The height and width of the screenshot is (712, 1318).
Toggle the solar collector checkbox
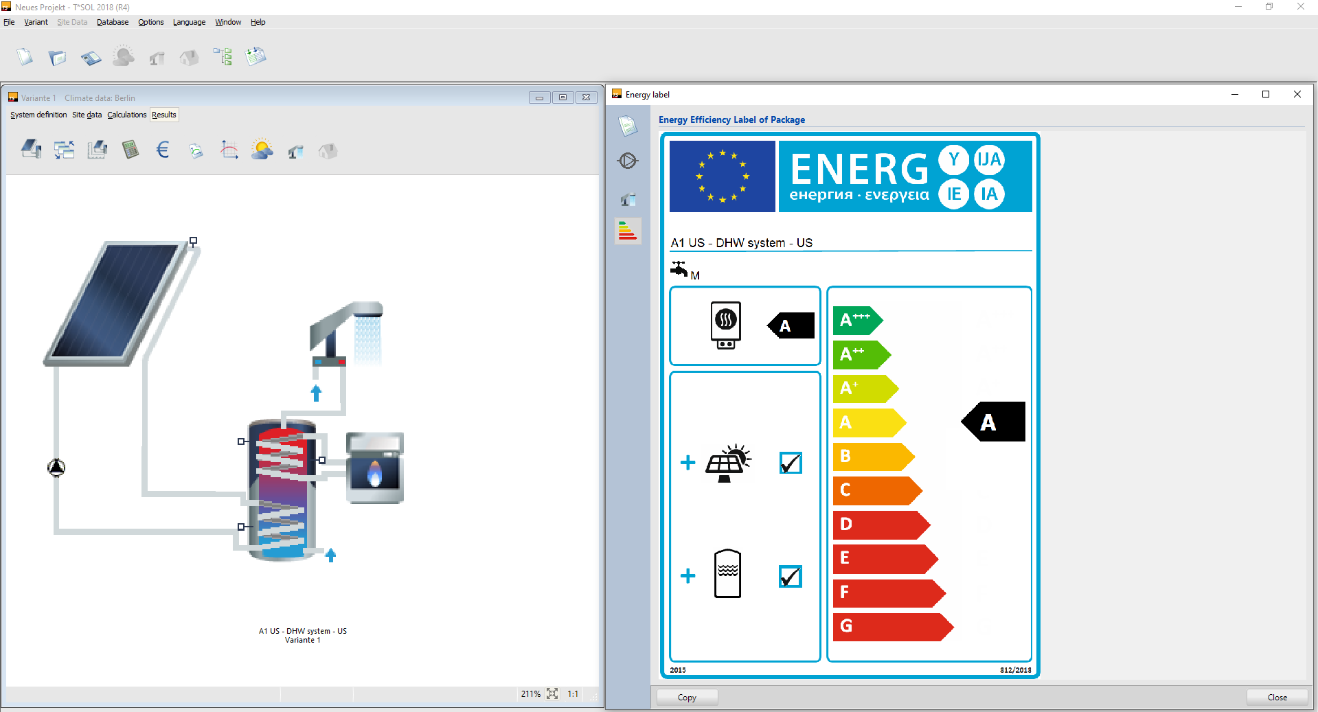pos(791,463)
